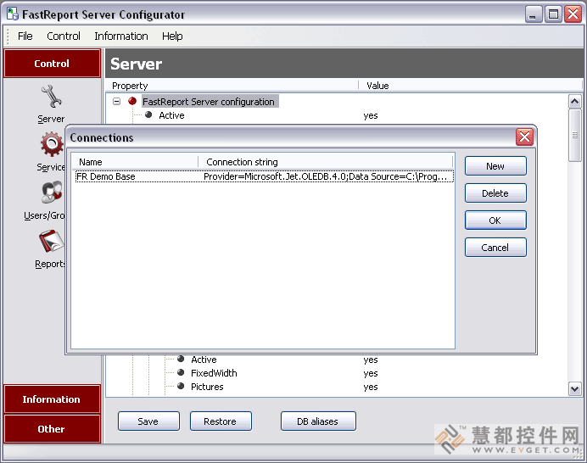Image resolution: width=587 pixels, height=463 pixels.
Task: Open the Users/Groups icon in sidebar
Action: (52, 192)
